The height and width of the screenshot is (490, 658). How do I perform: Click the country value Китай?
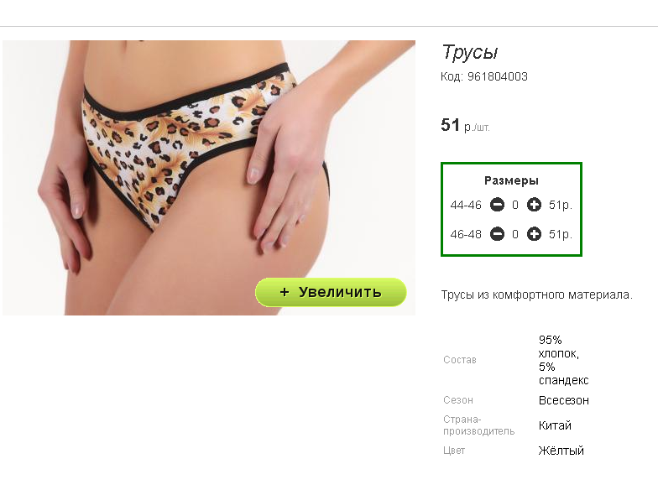[555, 425]
